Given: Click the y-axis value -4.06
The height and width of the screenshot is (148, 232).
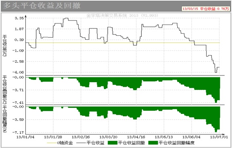Looking at the screenshot, I should (18, 72).
